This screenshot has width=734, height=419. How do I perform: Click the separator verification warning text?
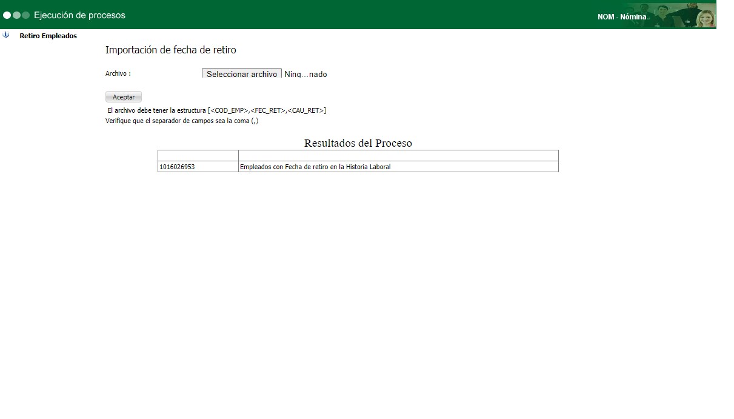click(x=181, y=121)
